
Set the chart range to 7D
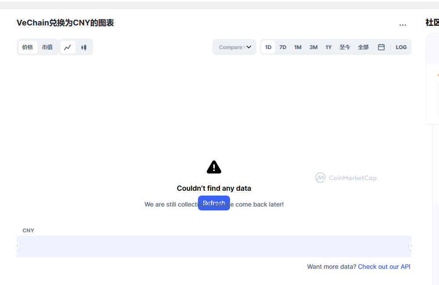pos(283,47)
